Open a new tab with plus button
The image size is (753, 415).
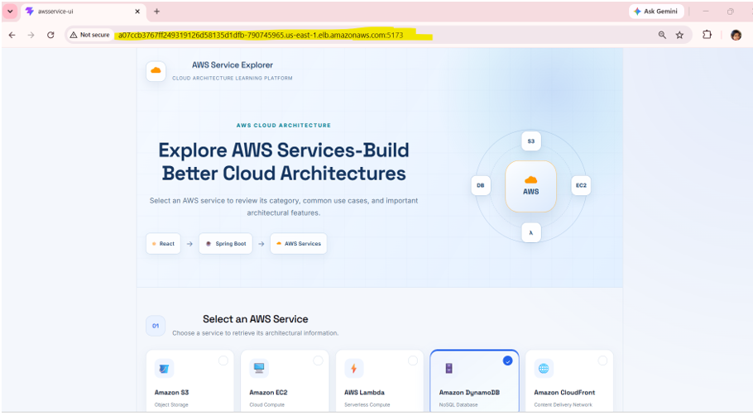[156, 12]
